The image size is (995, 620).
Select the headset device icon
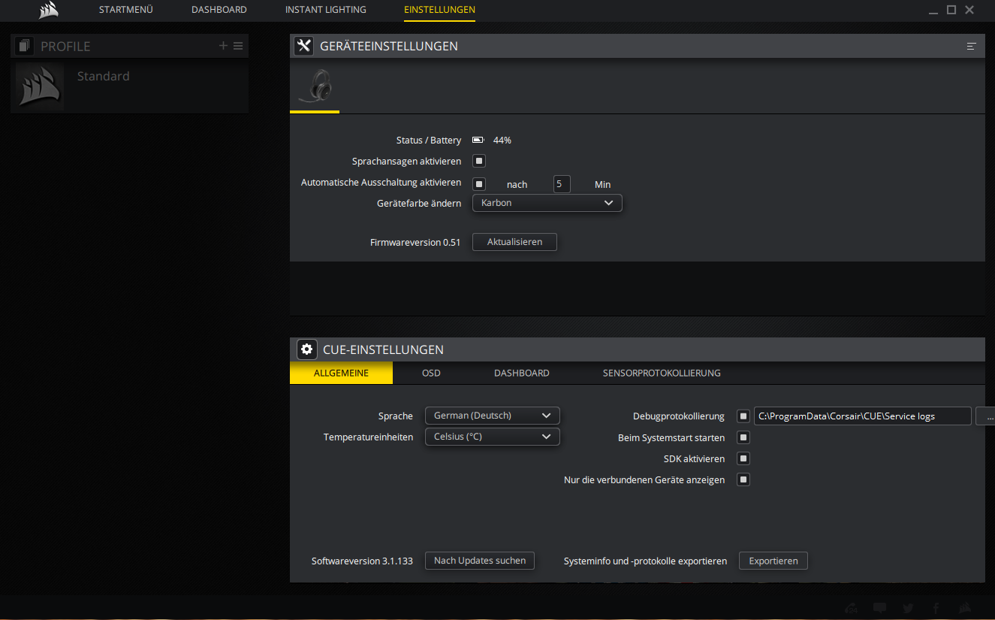pyautogui.click(x=315, y=86)
